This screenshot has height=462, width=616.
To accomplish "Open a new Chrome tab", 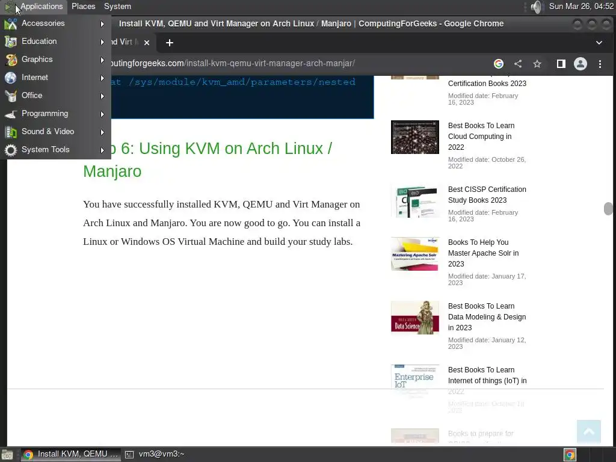I will coord(169,43).
